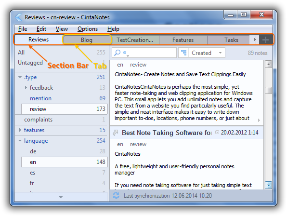Viewport: 287px width, 216px height.
Task: Open the search options dropdown arrow
Action: (x=128, y=56)
